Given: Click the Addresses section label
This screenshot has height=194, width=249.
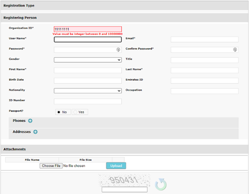Looking at the screenshot, I should pos(22,132).
